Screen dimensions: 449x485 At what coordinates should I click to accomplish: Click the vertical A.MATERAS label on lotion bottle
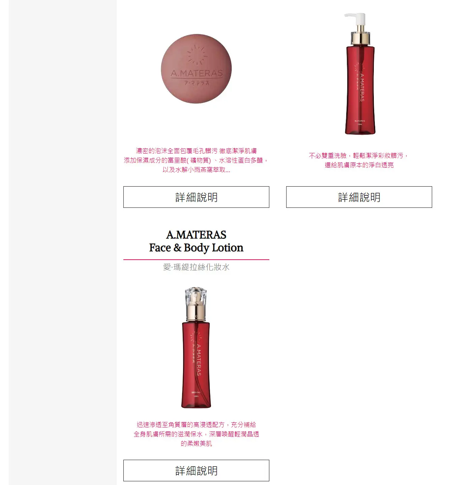point(199,360)
